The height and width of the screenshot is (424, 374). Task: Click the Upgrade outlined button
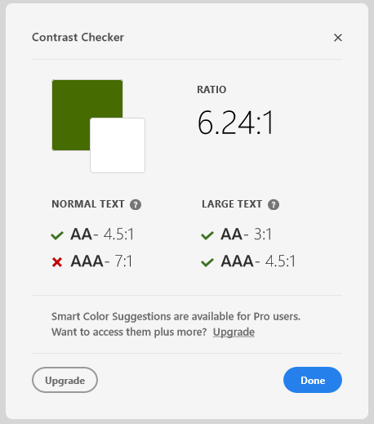pyautogui.click(x=65, y=380)
